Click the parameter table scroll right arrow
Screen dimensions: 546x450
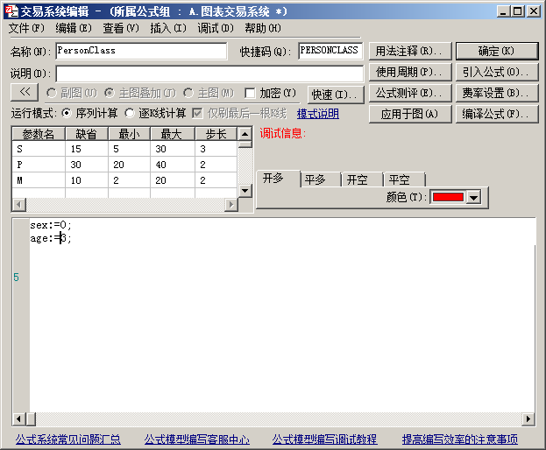pyautogui.click(x=231, y=205)
